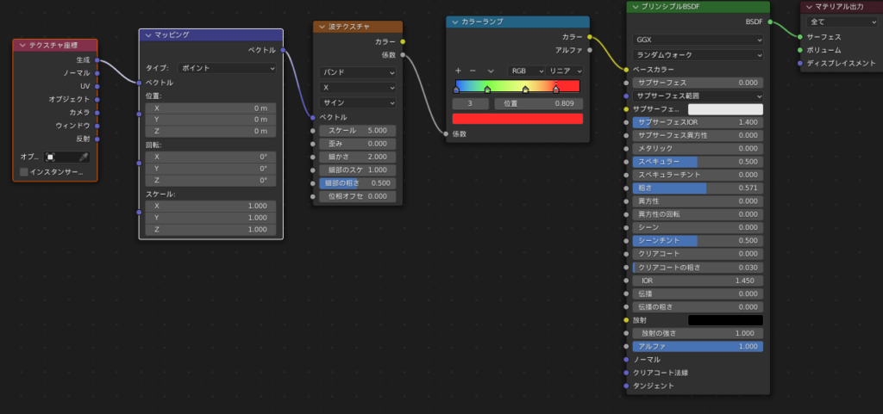Click the plus icon to add color stop
Screen dimensions: 883x414
pos(459,71)
